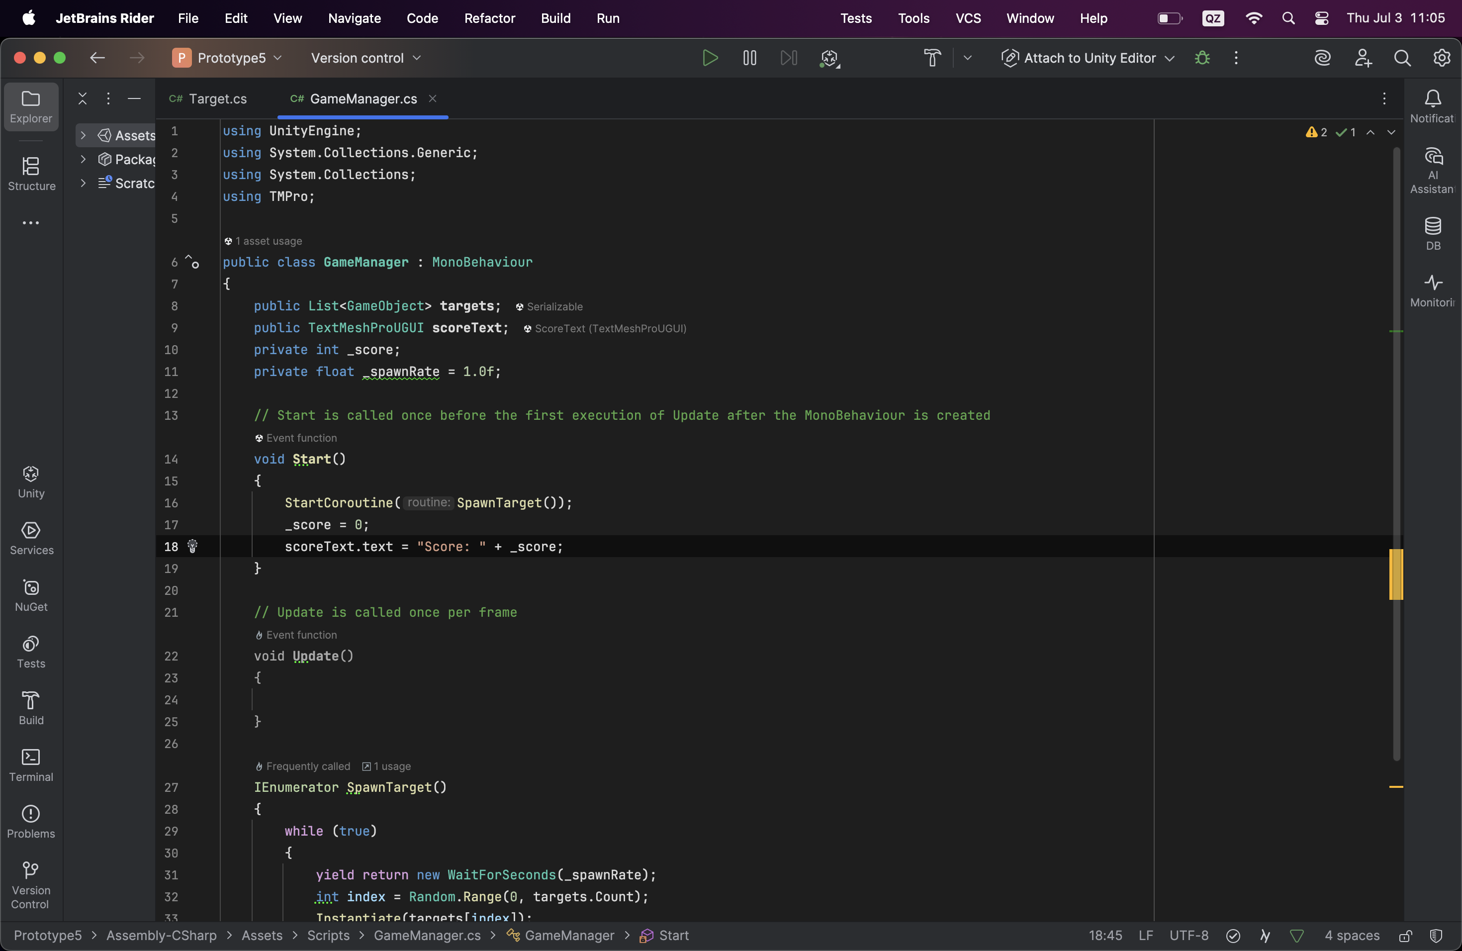Screen dimensions: 1462x951
Task: Click the inheritance gutter icon on line 6
Action: [192, 262]
